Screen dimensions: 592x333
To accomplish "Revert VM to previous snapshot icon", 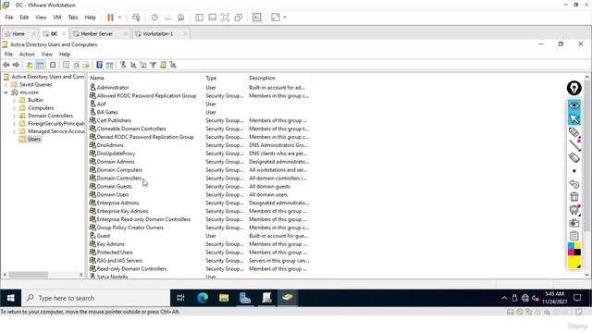I will pos(167,18).
